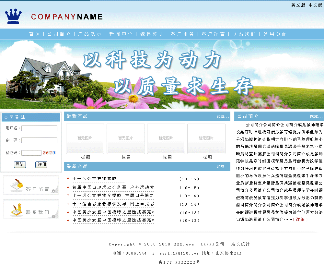Click the 验证码 code input field
The height and width of the screenshot is (275, 324).
pos(31,153)
